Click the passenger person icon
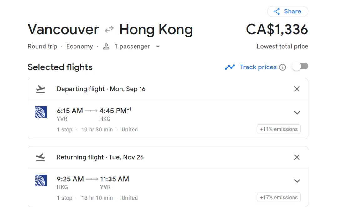 pyautogui.click(x=106, y=47)
